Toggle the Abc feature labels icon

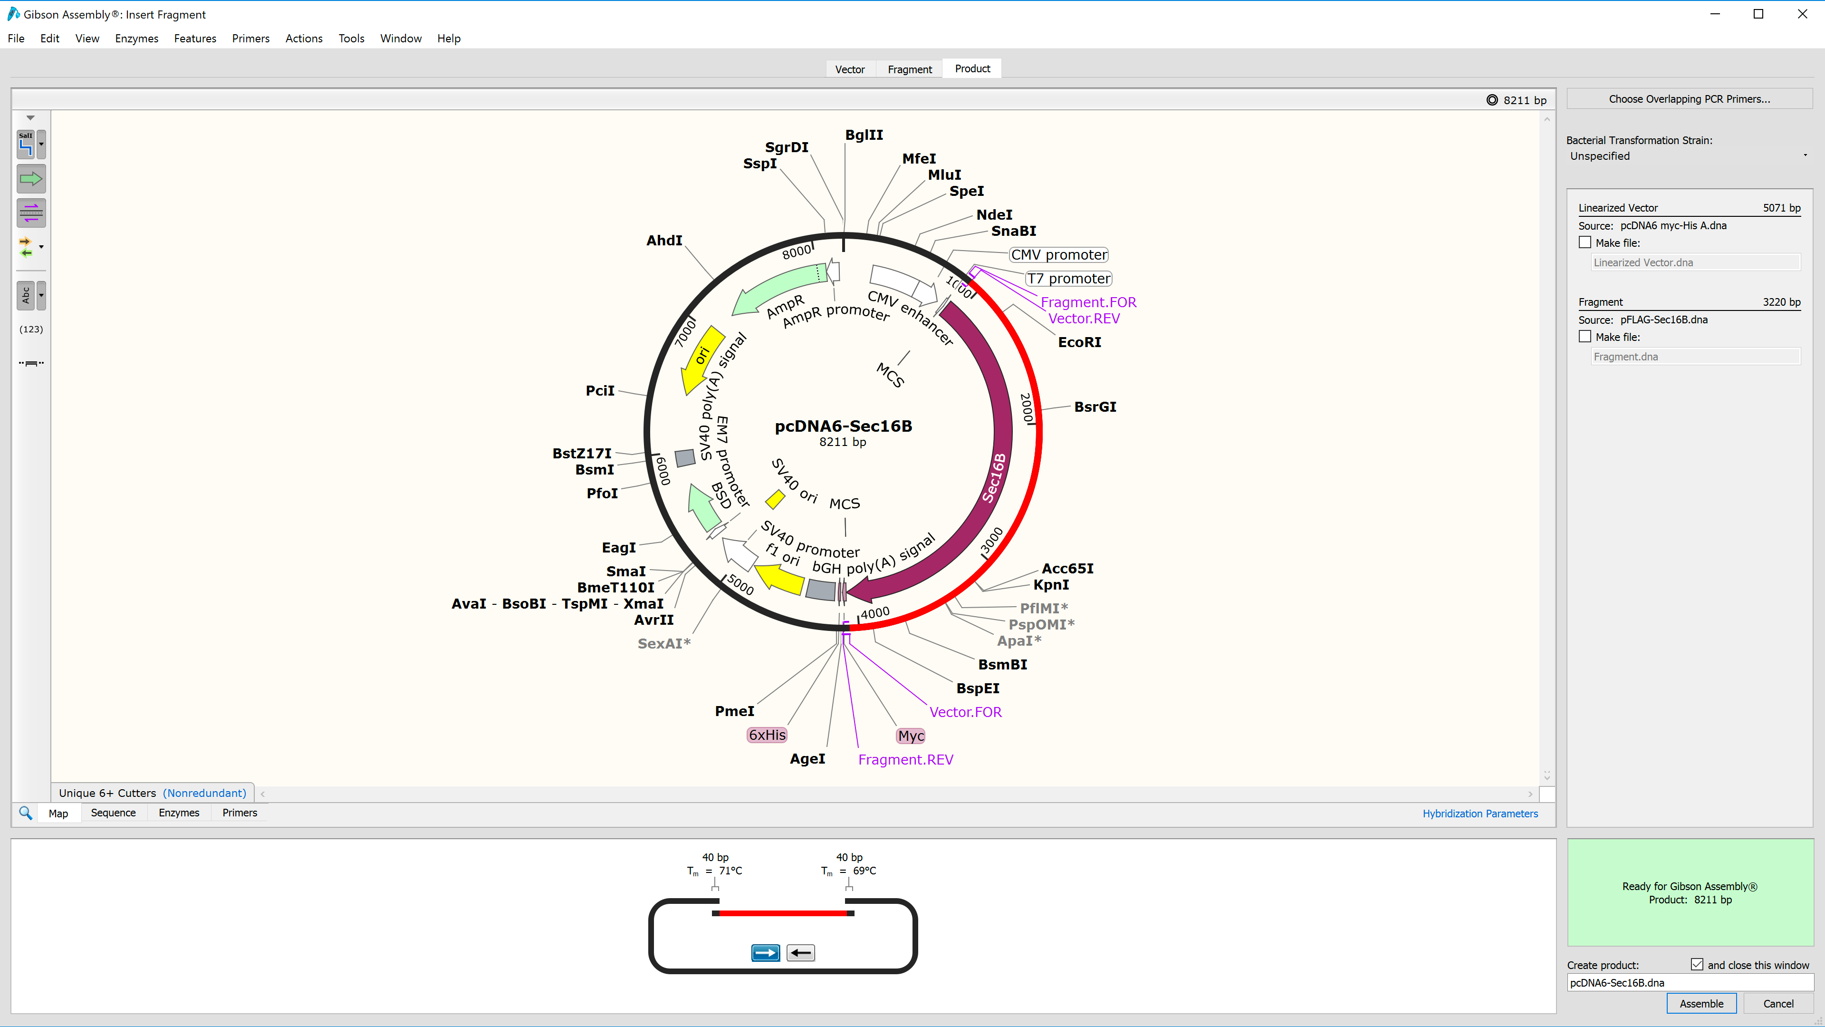26,295
